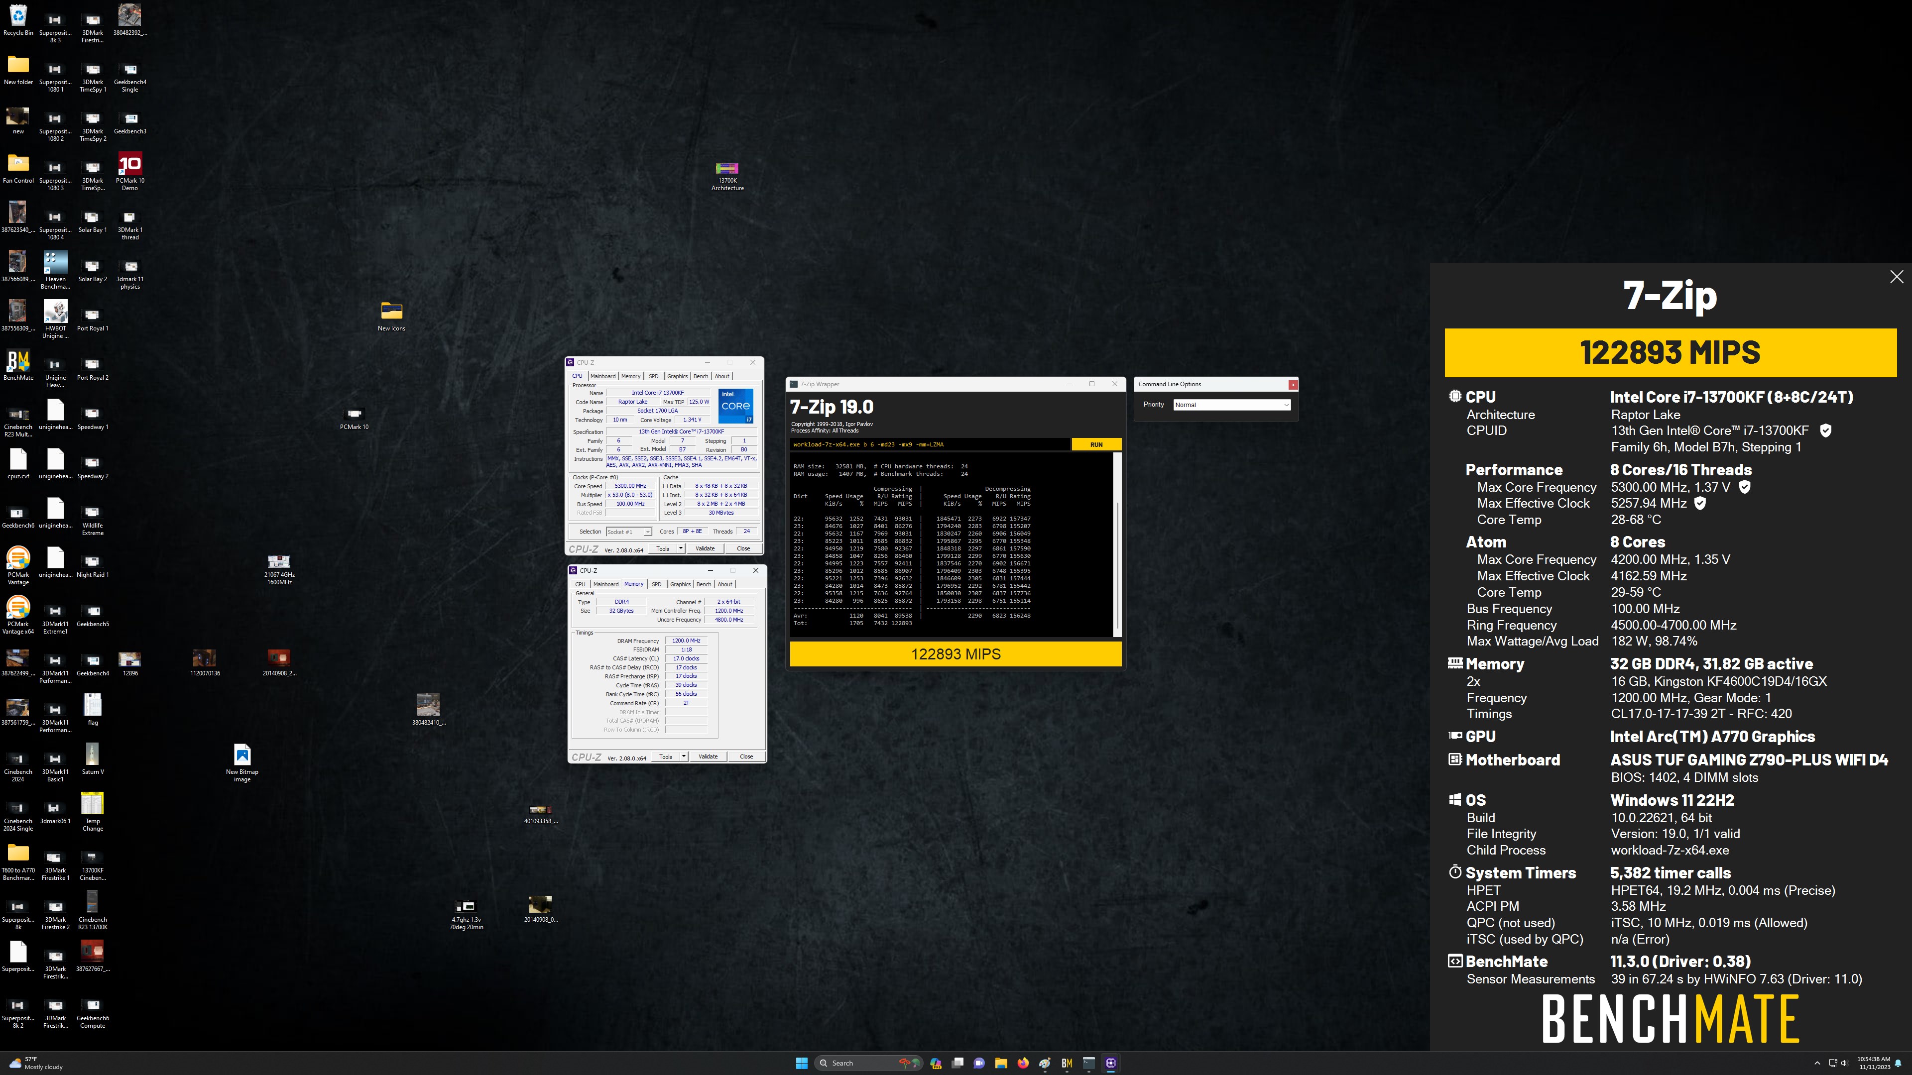
Task: Open Task View from the taskbar
Action: click(x=957, y=1063)
